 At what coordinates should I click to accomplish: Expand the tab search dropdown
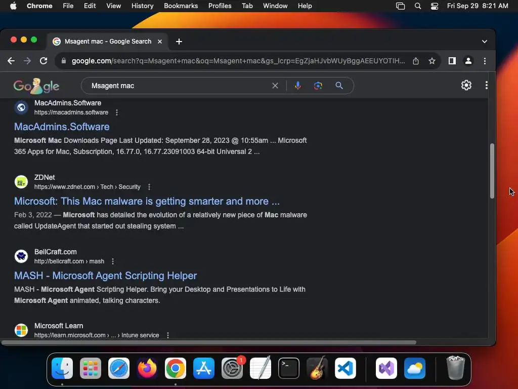[x=484, y=42]
